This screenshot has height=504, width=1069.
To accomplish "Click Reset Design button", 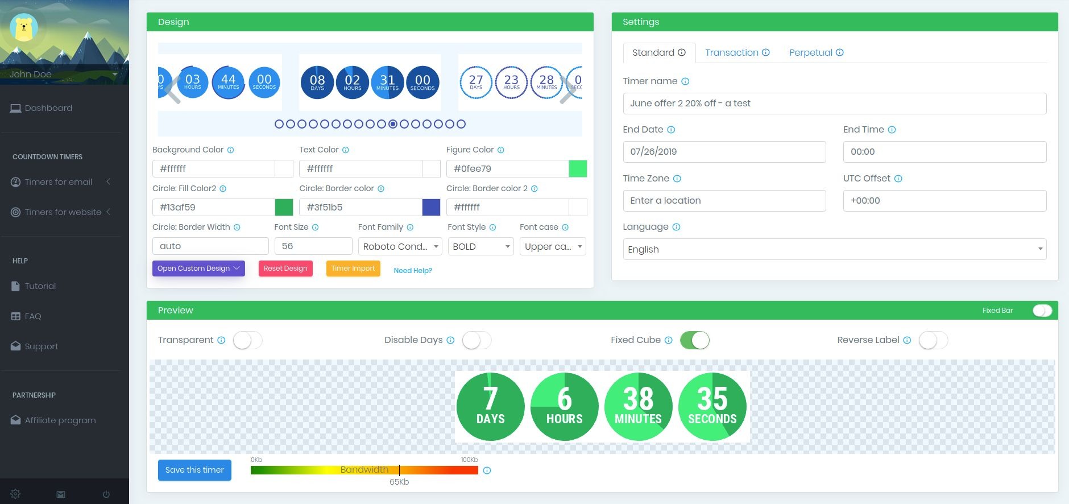I will click(285, 268).
